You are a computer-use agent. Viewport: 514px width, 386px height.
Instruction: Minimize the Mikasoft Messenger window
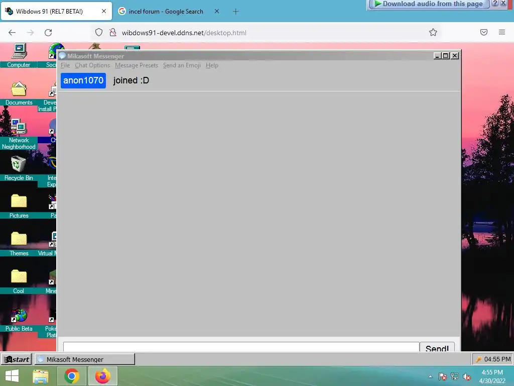pyautogui.click(x=437, y=56)
